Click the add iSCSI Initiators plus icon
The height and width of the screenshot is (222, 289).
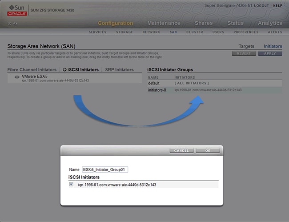click(x=64, y=70)
